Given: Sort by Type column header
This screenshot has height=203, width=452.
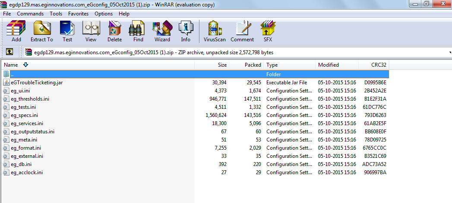Looking at the screenshot, I should click(x=290, y=65).
